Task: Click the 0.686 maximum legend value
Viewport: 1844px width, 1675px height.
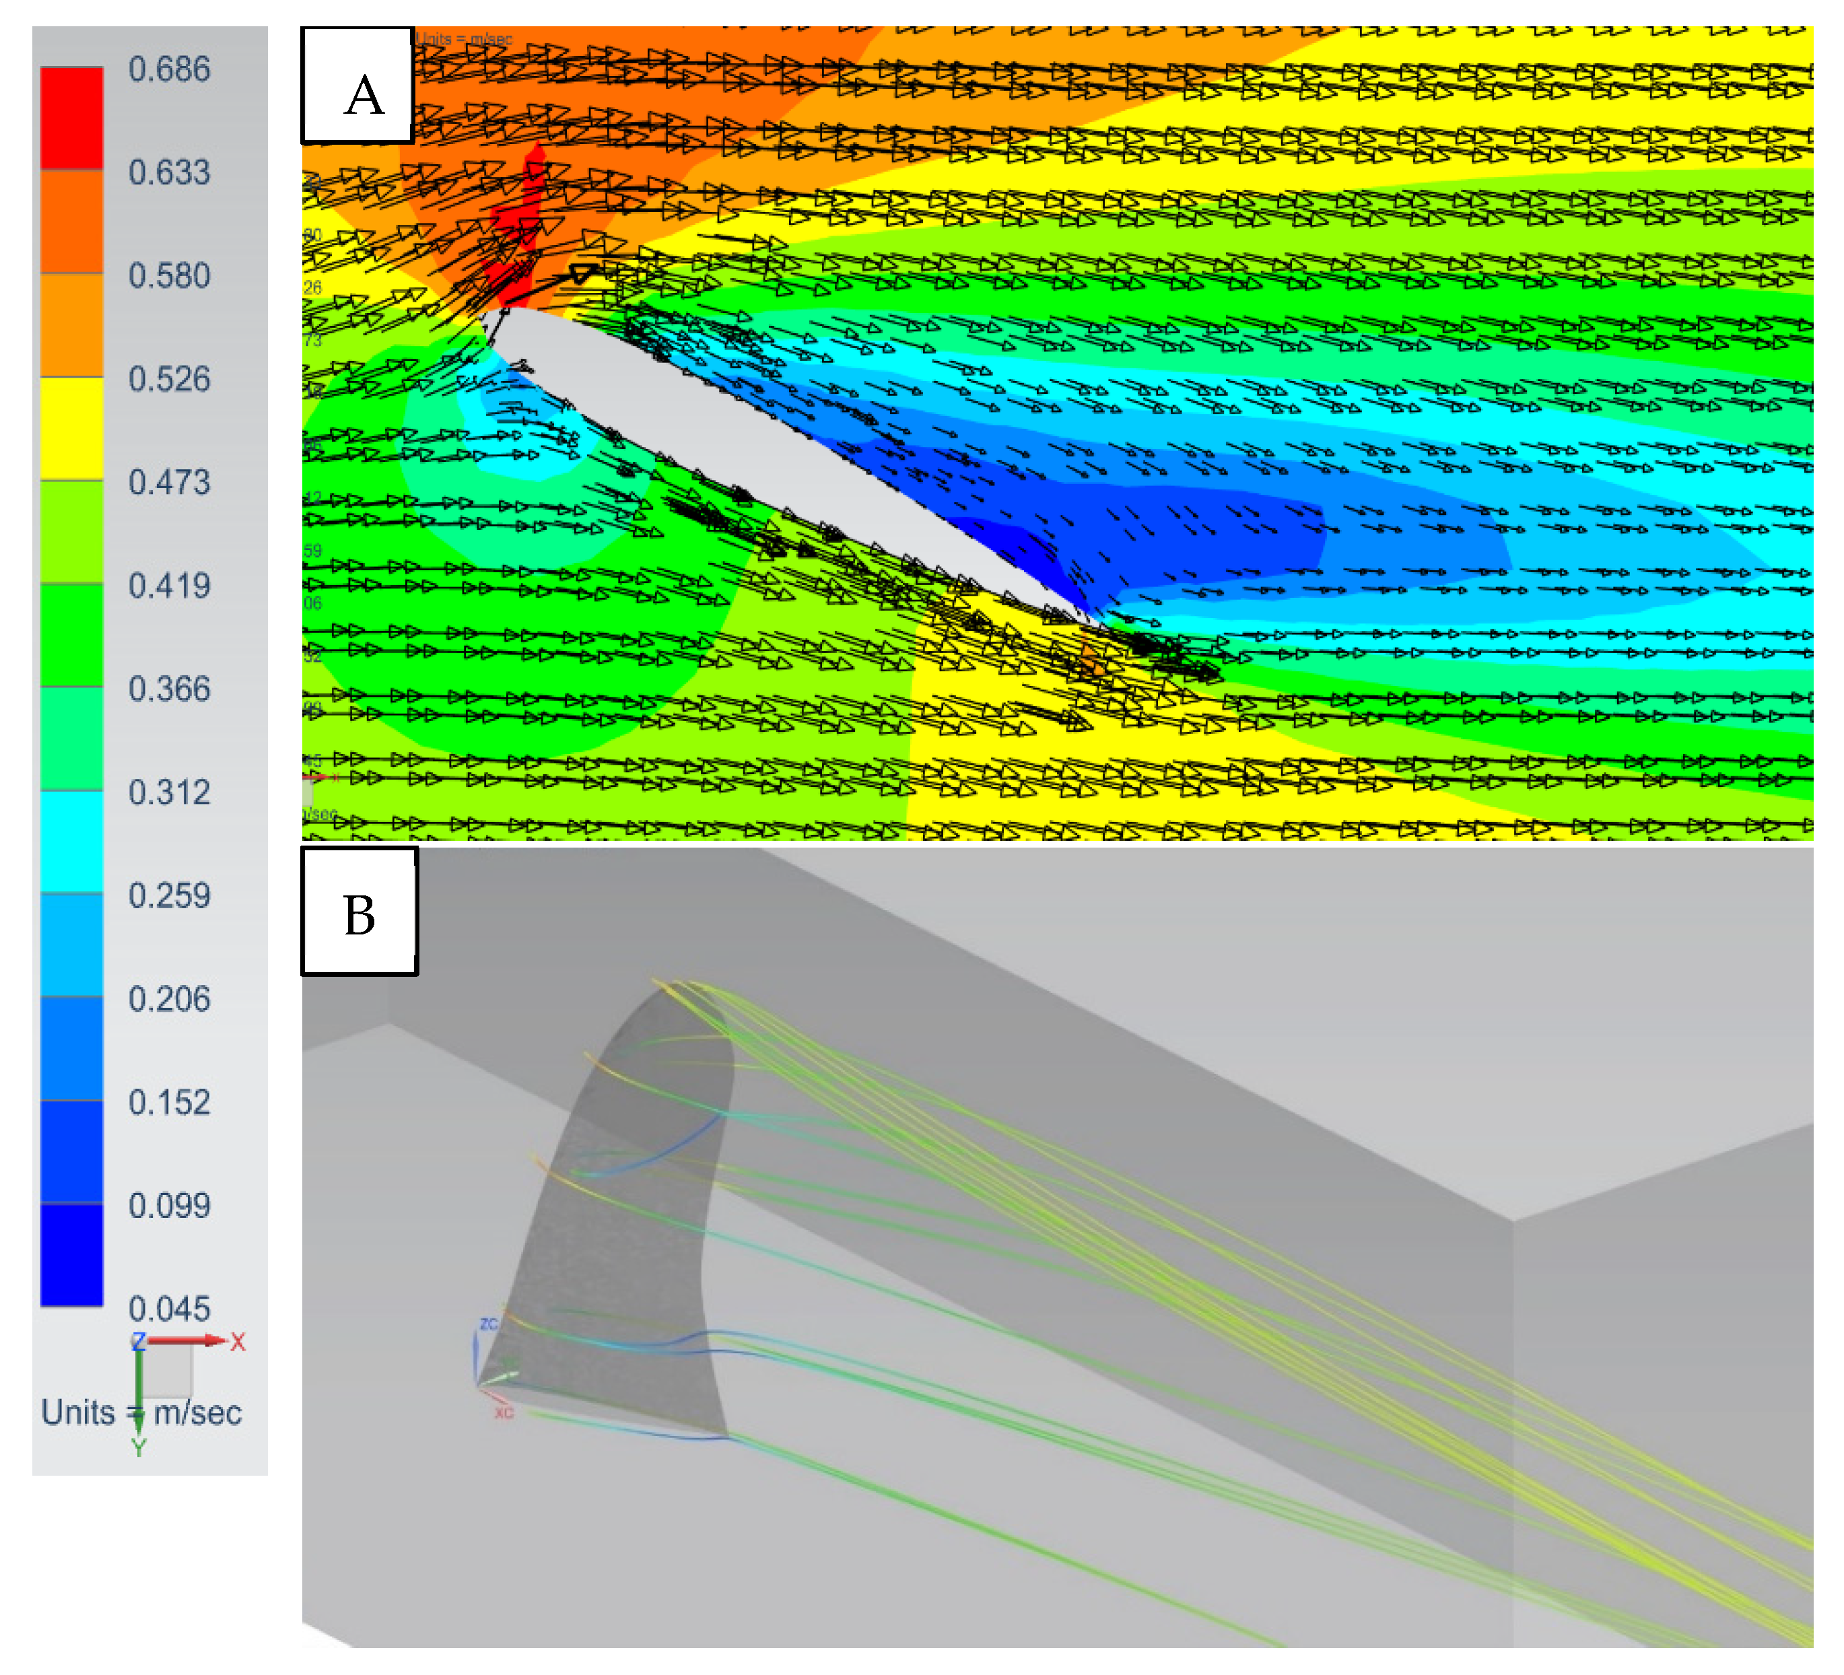Action: 169,69
